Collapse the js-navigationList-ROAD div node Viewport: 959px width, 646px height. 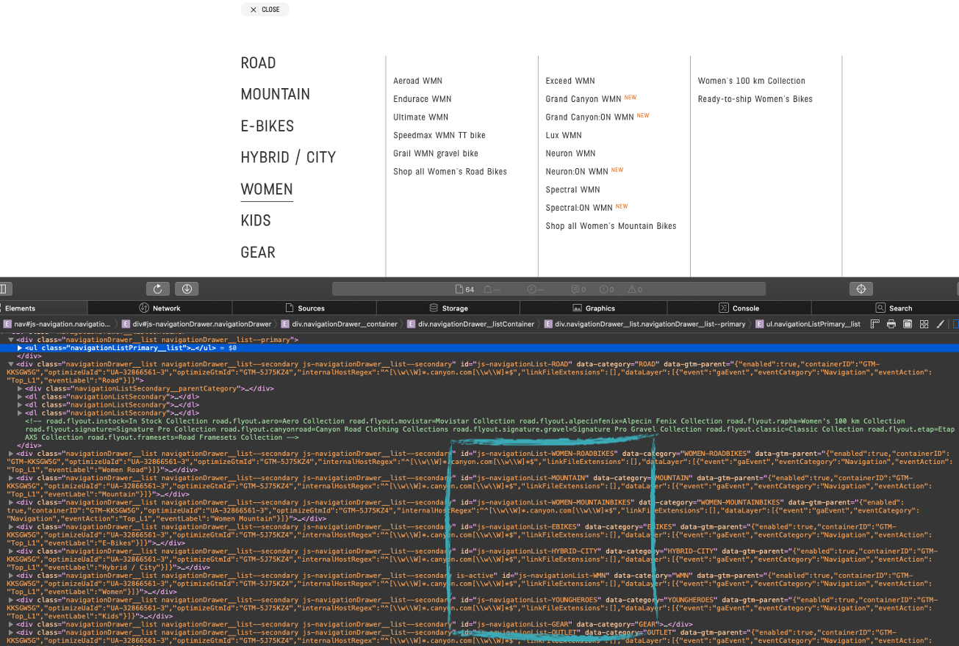click(x=11, y=364)
